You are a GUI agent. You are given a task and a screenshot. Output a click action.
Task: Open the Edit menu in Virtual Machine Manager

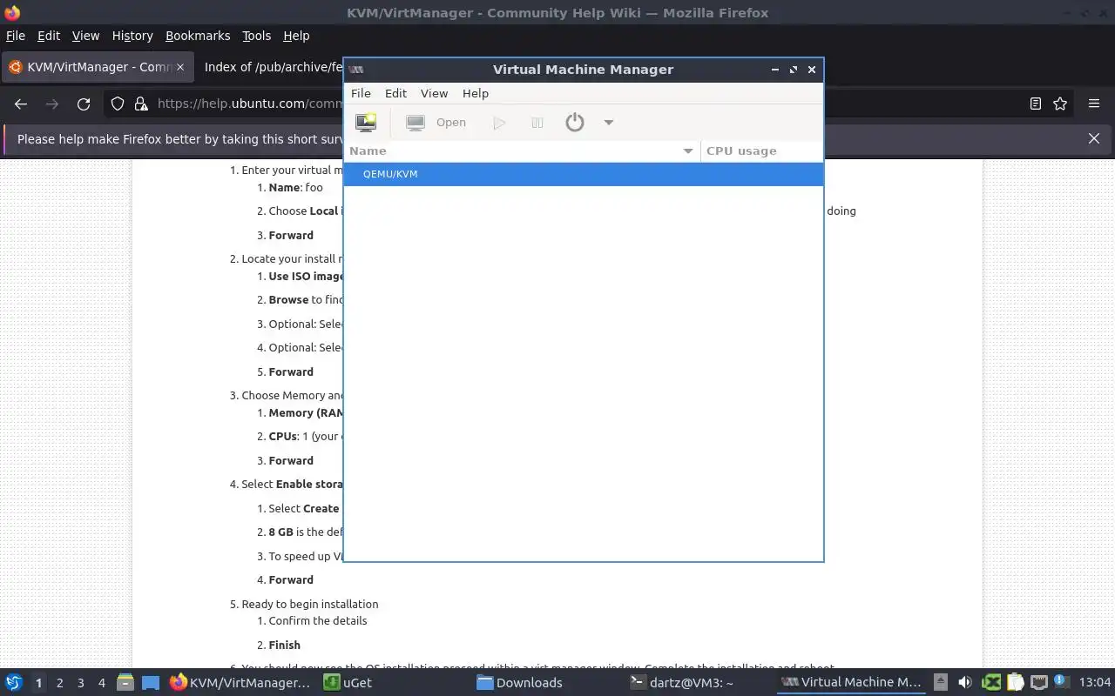point(395,93)
